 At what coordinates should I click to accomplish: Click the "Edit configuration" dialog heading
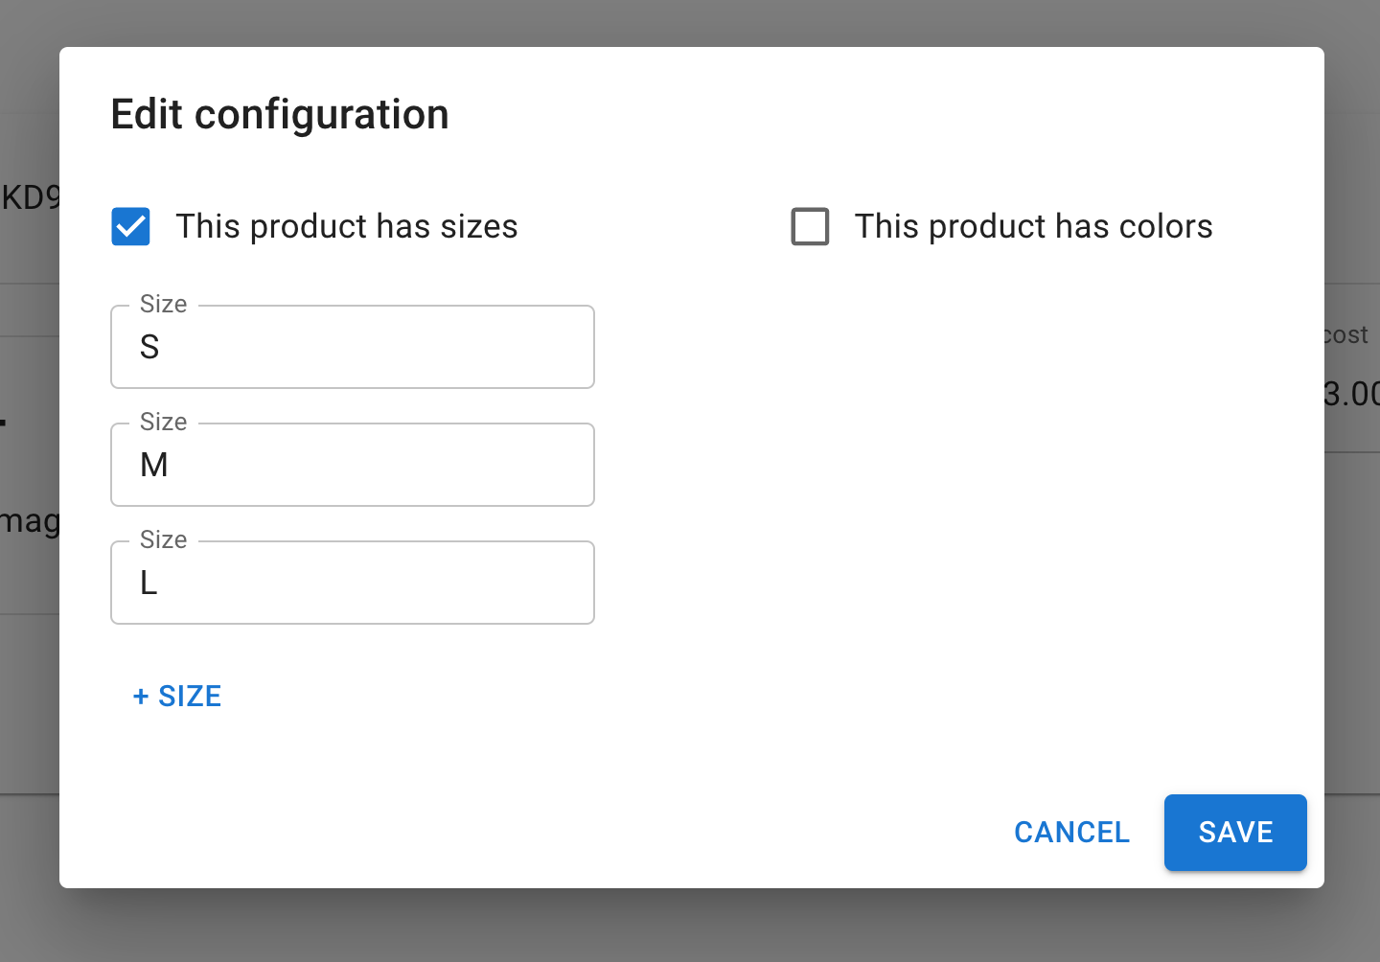[x=280, y=115]
